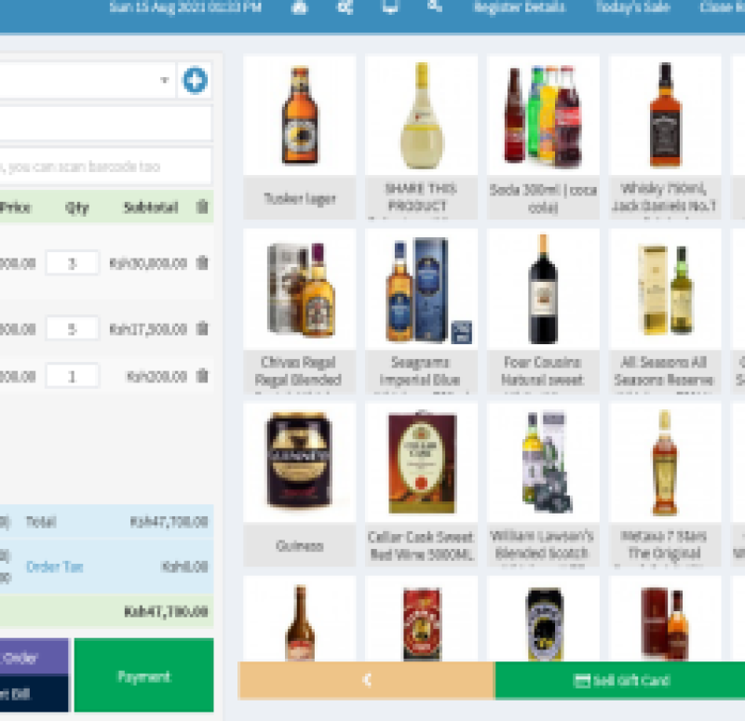The width and height of the screenshot is (745, 721).
Task: Focus the barcode scan search field
Action: click(104, 167)
